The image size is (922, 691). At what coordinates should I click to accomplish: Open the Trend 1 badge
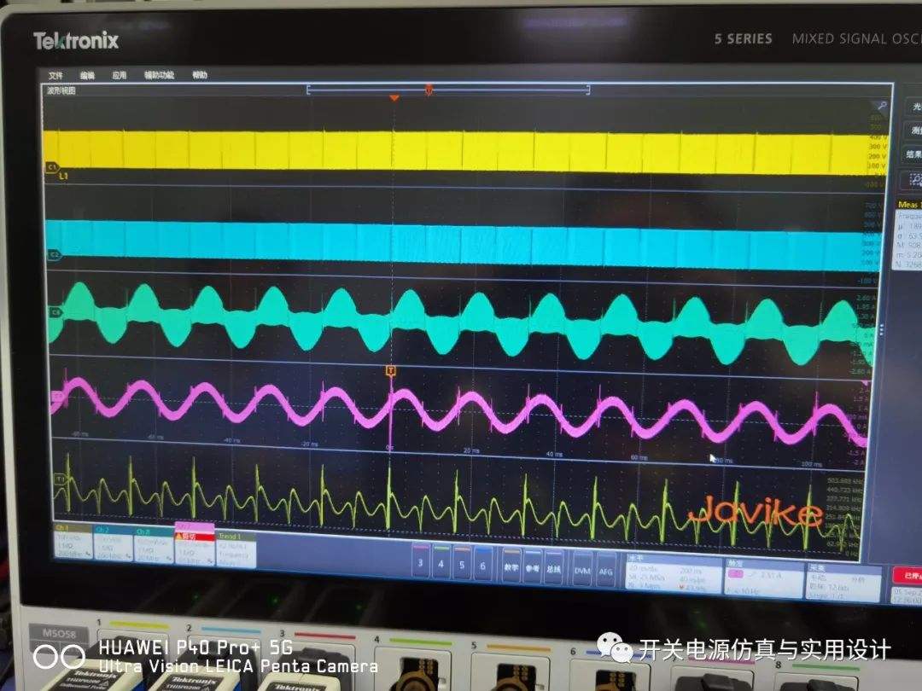pos(236,550)
